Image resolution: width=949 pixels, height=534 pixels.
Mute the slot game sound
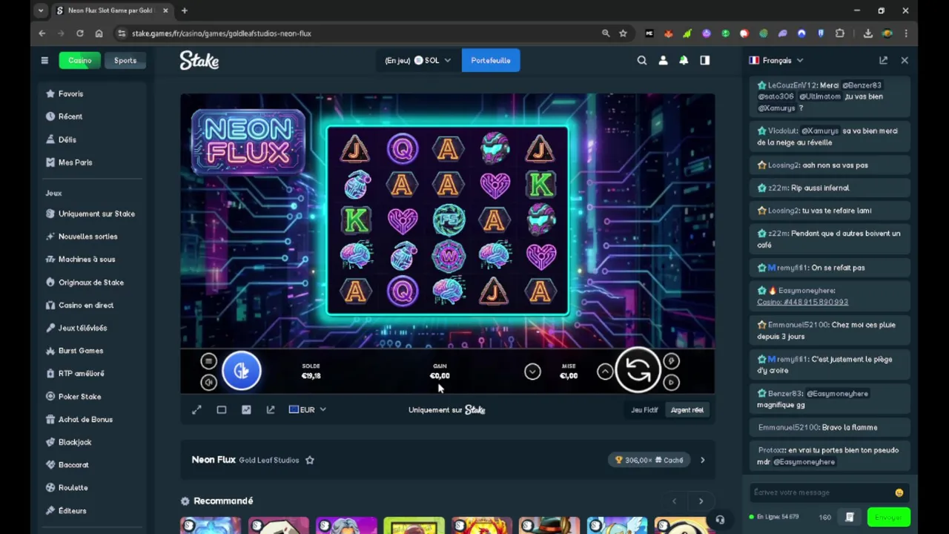point(208,382)
